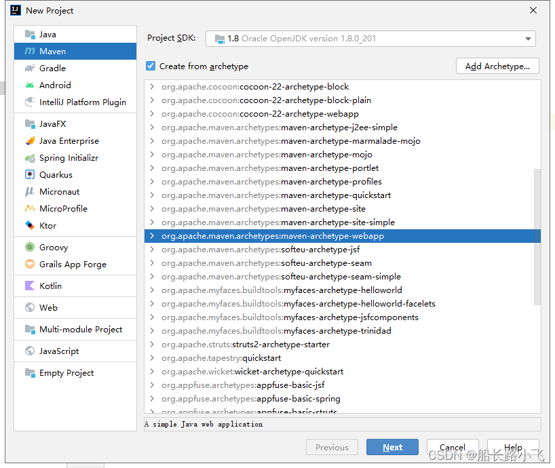Viewport: 555px width, 468px height.
Task: Select appfuse-basic-spring archetype row
Action: 342,399
